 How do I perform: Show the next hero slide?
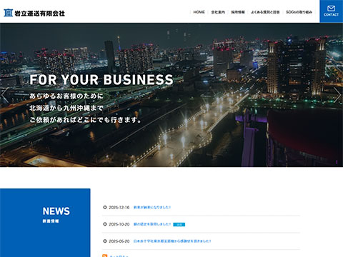tap(337, 95)
